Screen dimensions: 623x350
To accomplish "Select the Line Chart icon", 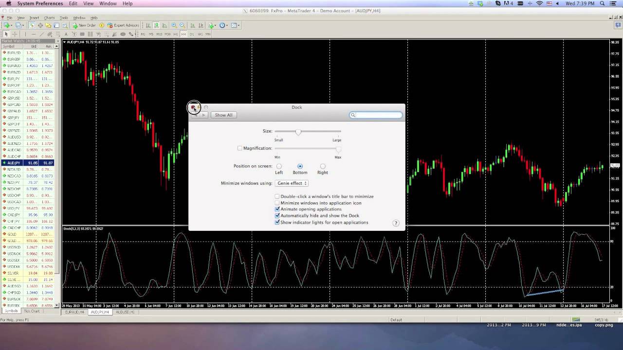I will click(x=165, y=25).
